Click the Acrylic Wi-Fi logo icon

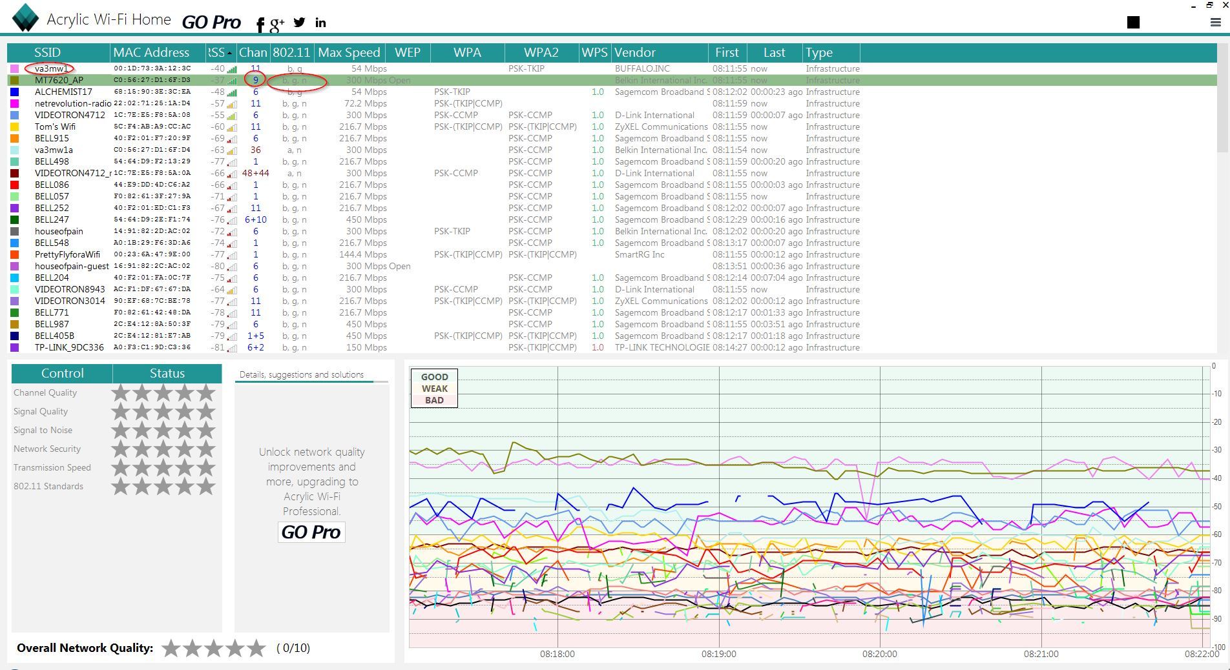pos(26,17)
